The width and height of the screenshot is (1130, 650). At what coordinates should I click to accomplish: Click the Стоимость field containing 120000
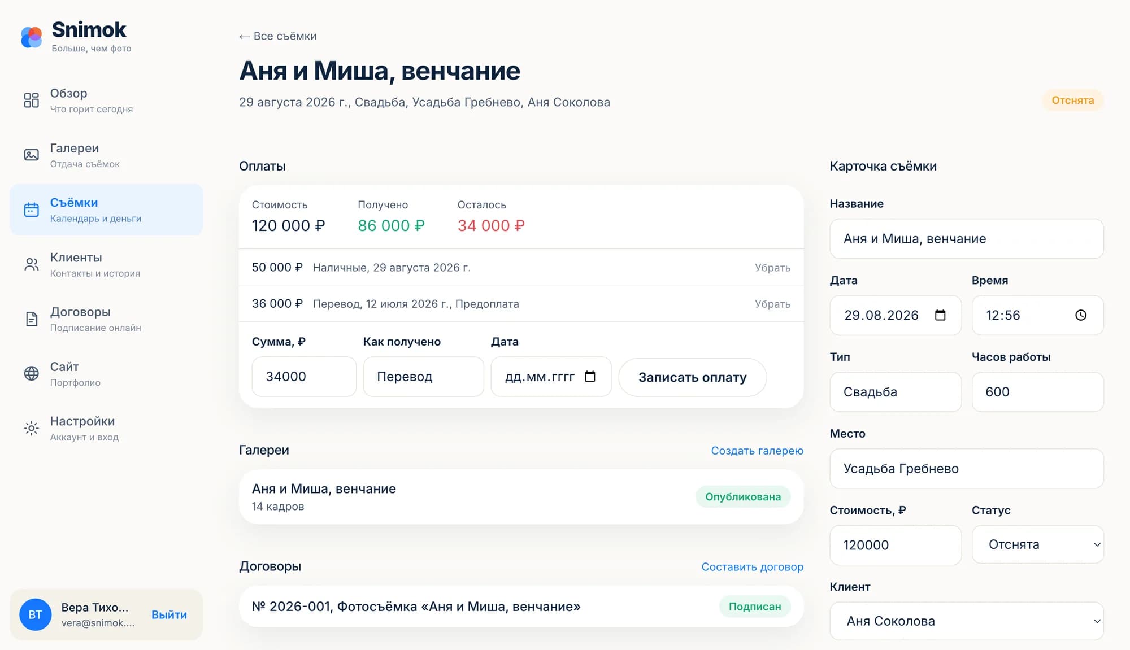(896, 545)
